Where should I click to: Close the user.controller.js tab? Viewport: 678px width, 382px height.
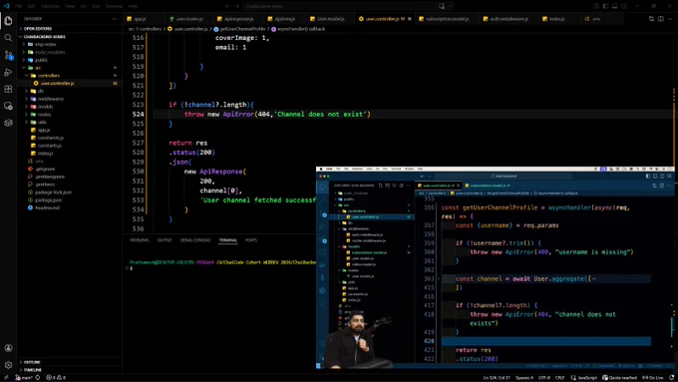click(x=410, y=19)
